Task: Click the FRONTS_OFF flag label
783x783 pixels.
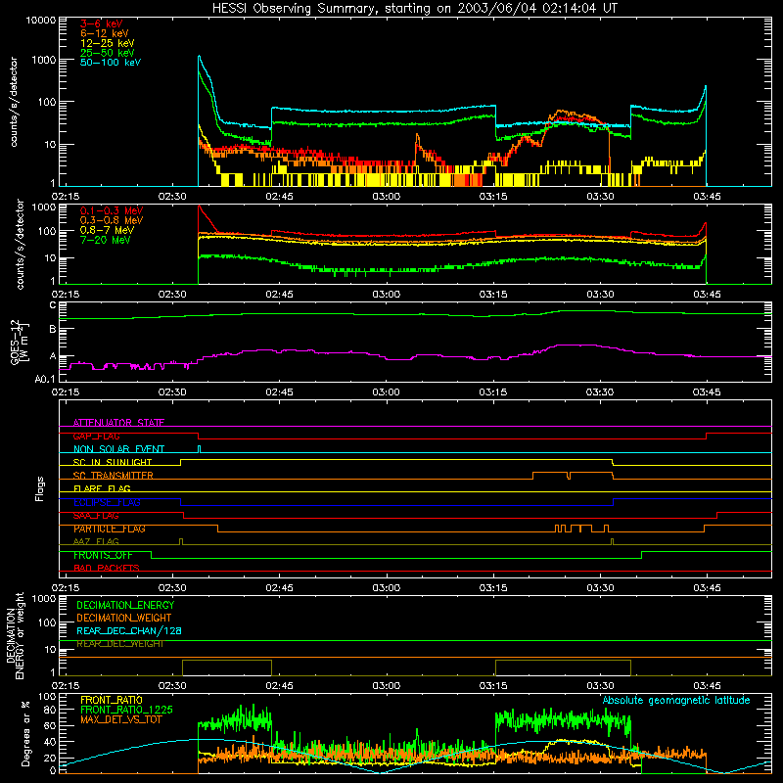Action: 103,555
